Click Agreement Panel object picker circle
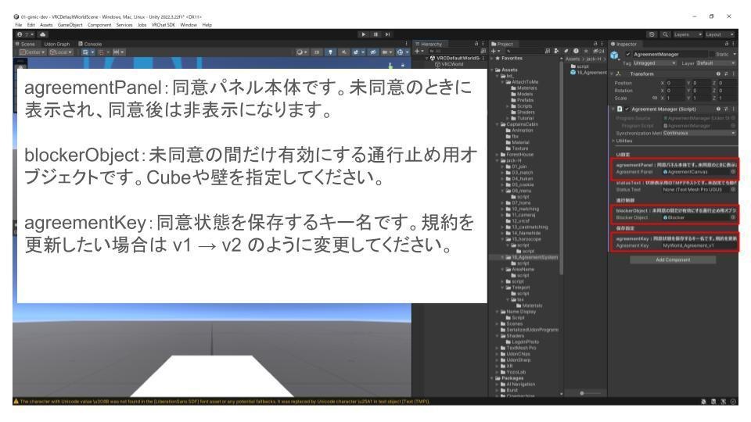Screen dimensions: 751x422 point(733,172)
